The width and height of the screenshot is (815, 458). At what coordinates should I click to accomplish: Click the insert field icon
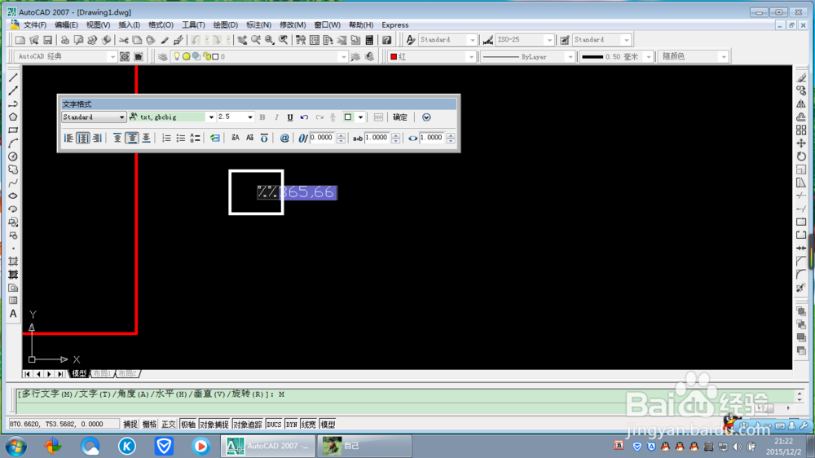tap(214, 138)
